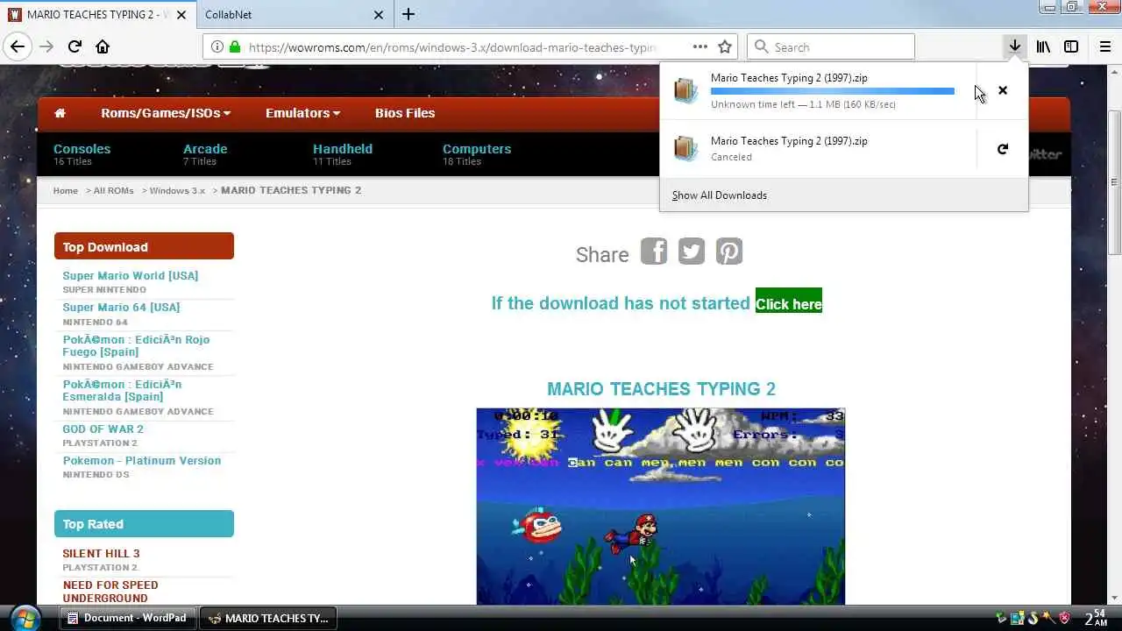The width and height of the screenshot is (1122, 631).
Task: Click in the browser Search box
Action: [x=831, y=47]
